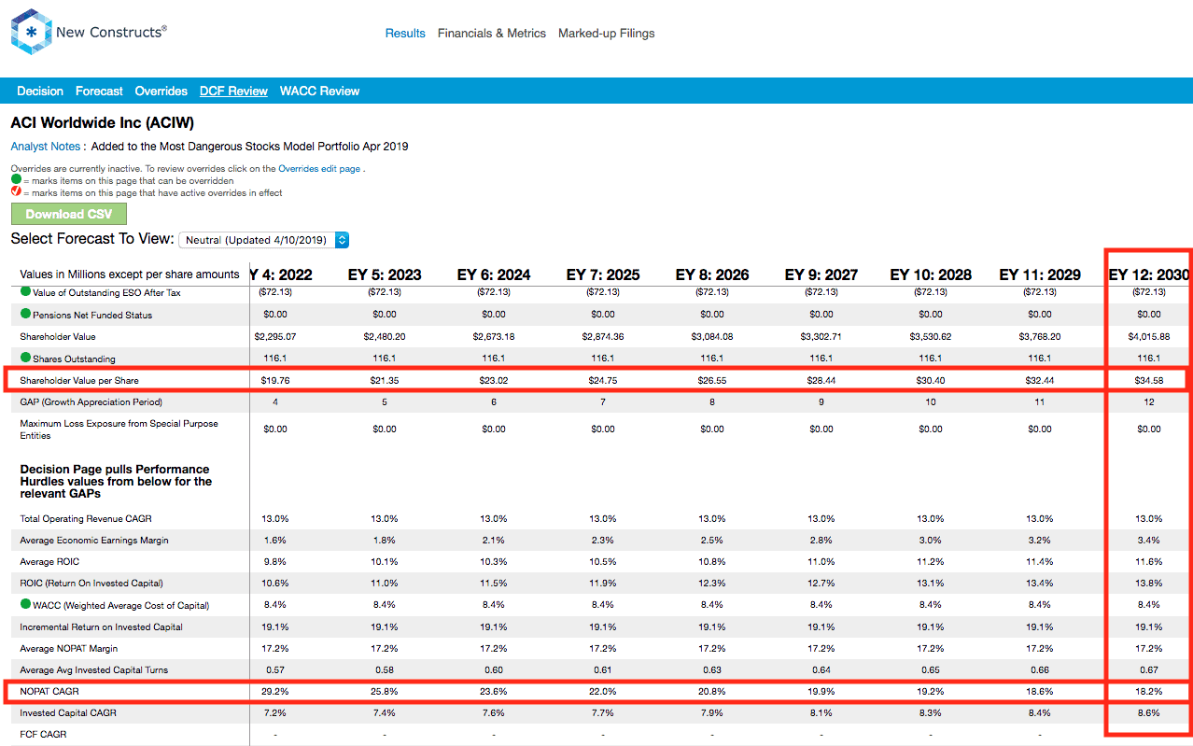
Task: Click the EY 12: 2030 column header
Action: pos(1149,274)
